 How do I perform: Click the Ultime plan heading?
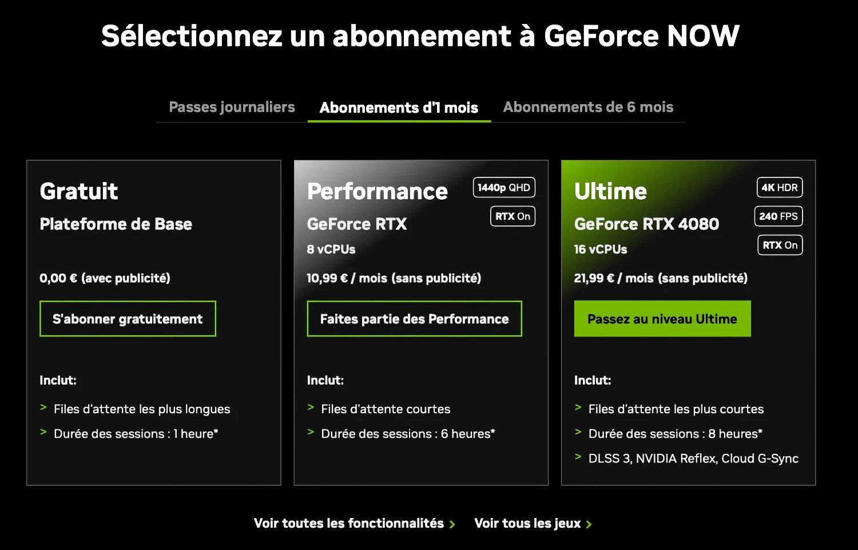tap(610, 191)
